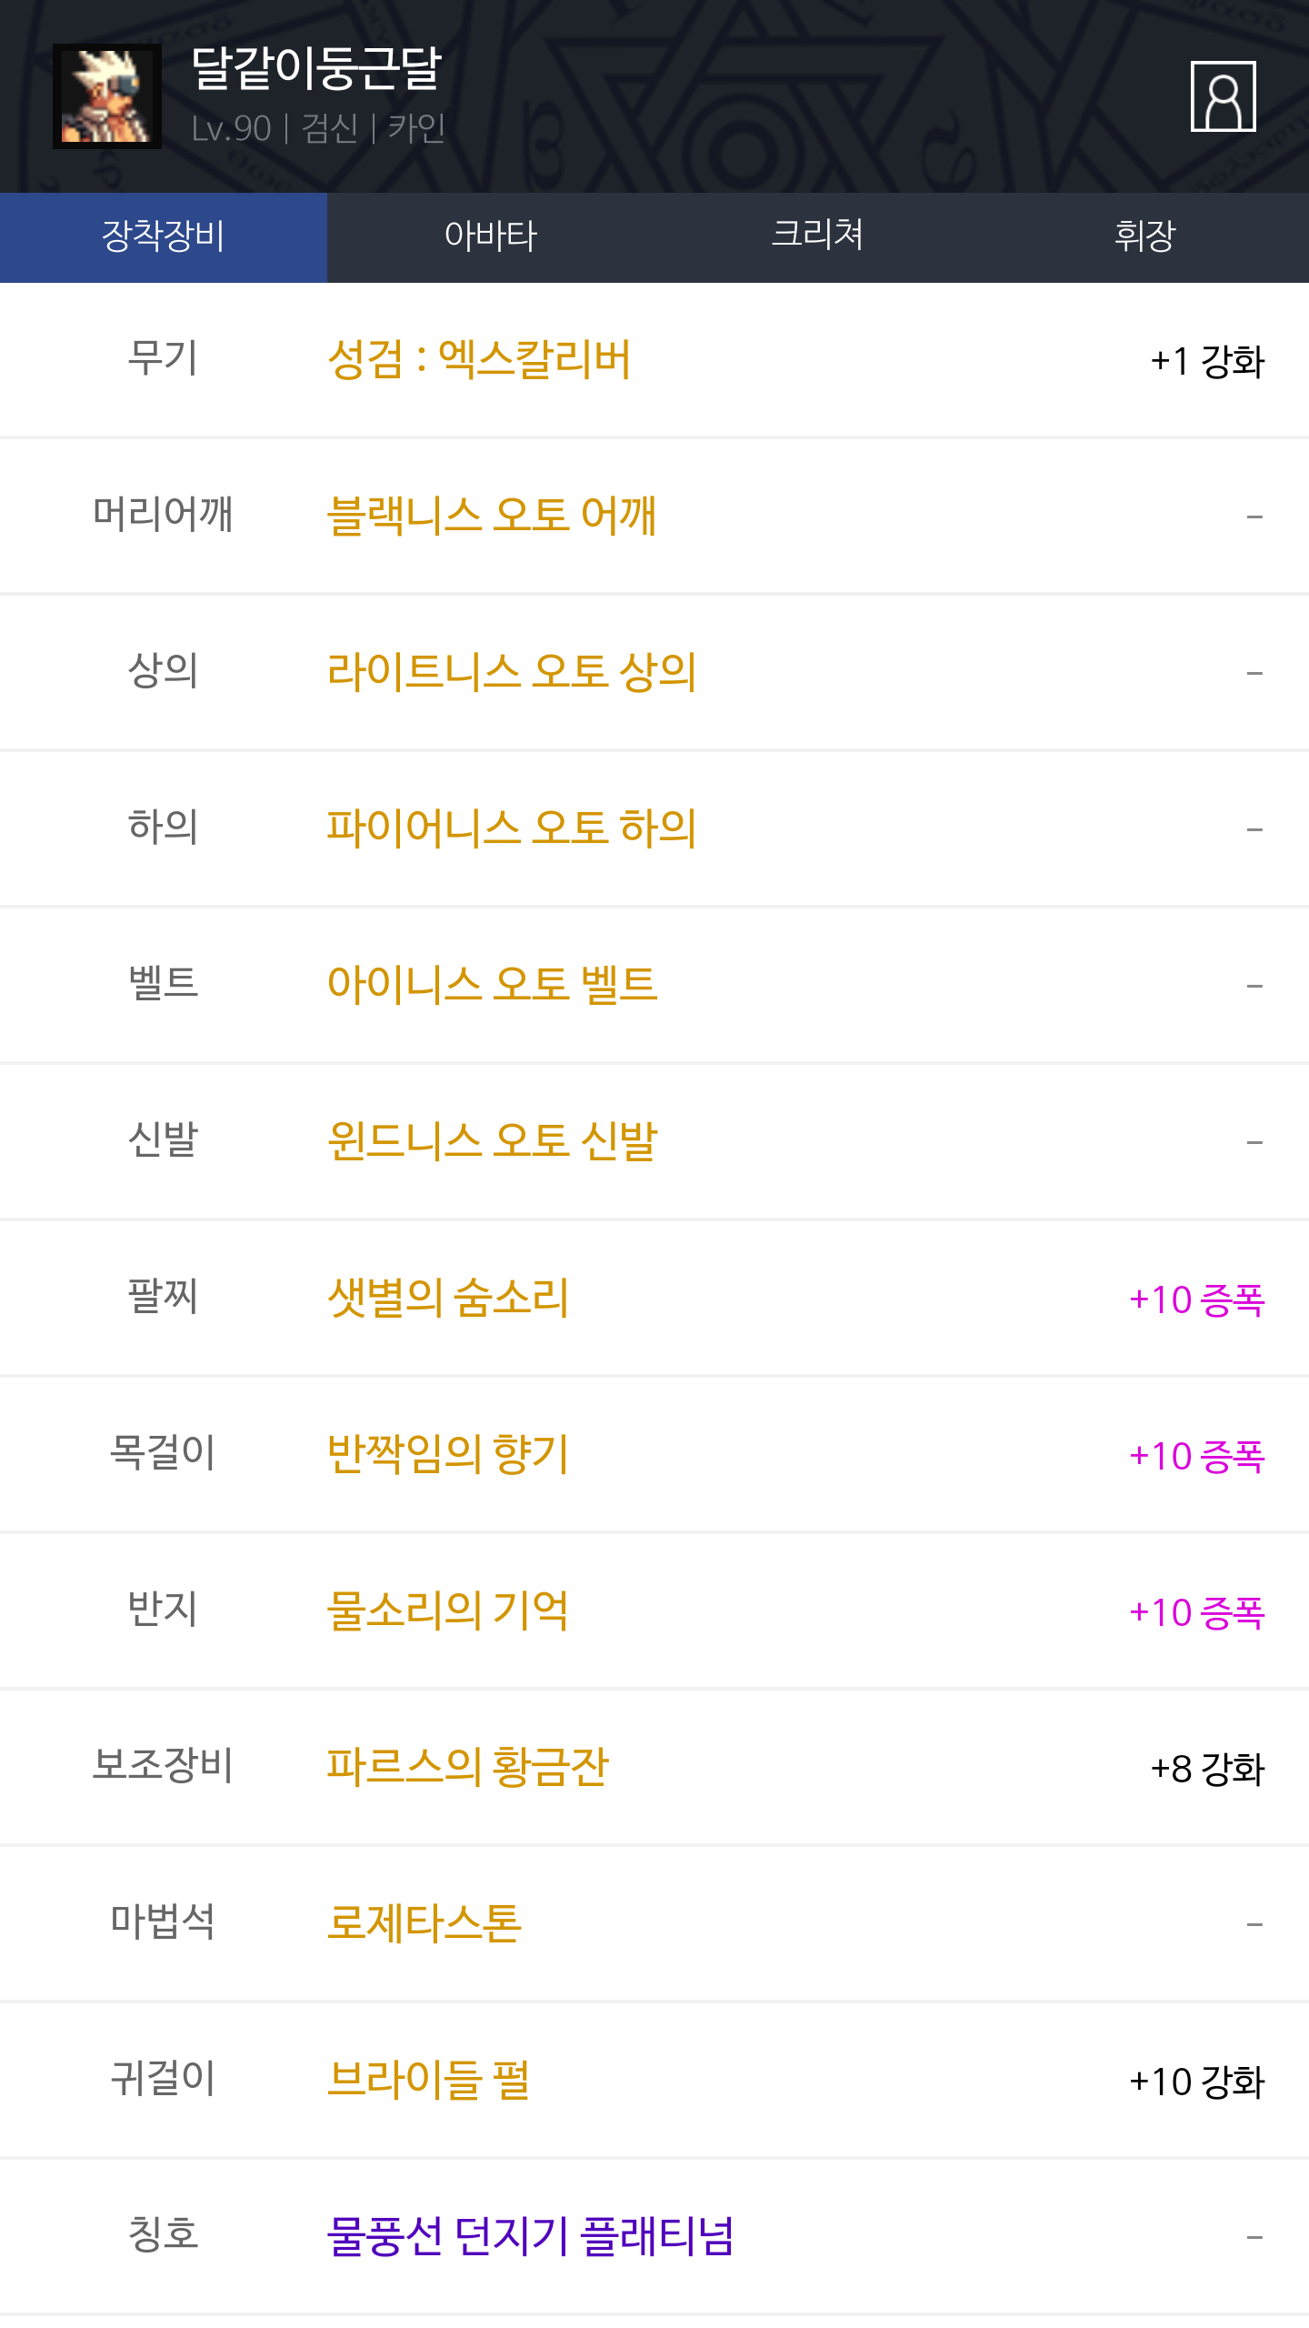Open weapon 성검 : 엑스칼리버
Screen dimensions: 1309x2328
click(479, 360)
